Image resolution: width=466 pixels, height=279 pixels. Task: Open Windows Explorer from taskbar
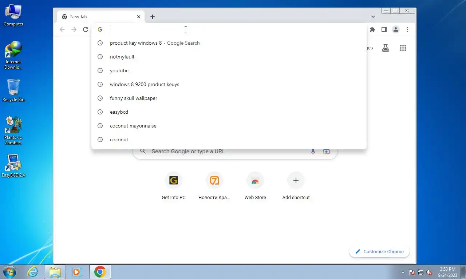pos(55,272)
